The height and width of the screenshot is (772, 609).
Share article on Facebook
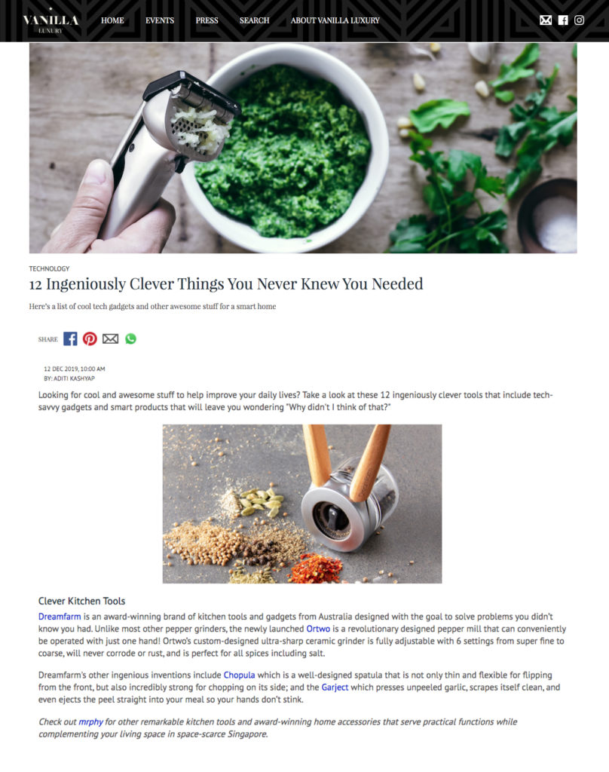click(x=70, y=339)
